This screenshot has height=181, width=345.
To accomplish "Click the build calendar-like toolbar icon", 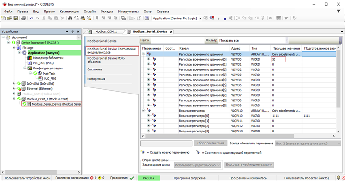I will click(147, 18).
